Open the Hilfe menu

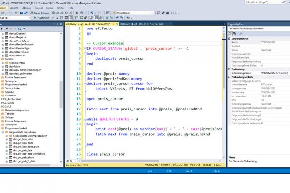[71, 8]
